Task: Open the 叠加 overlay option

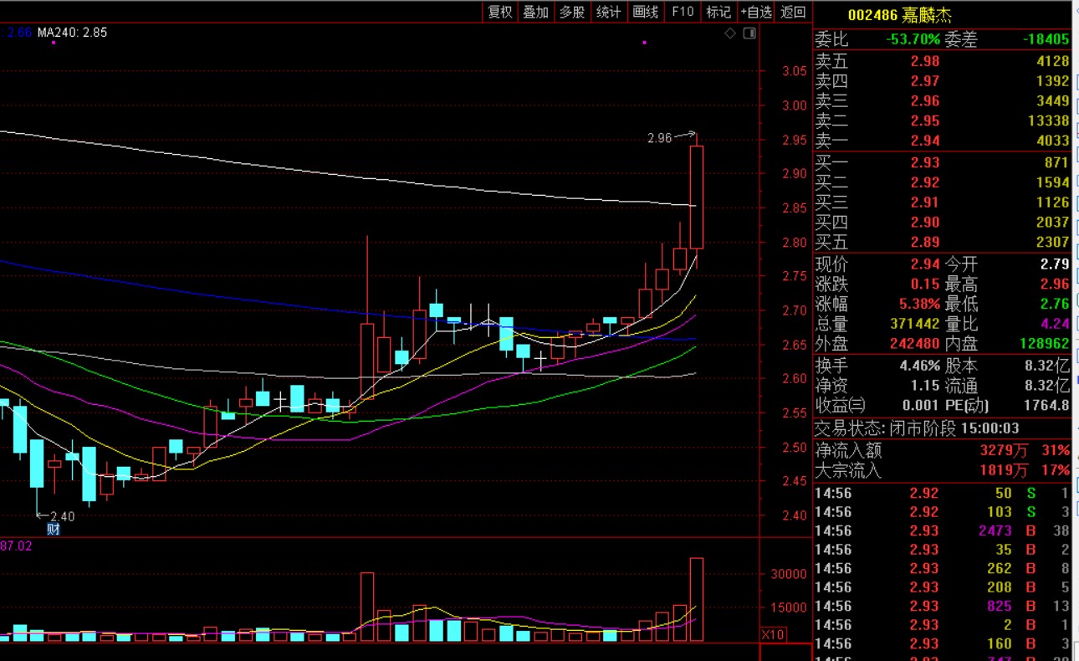Action: [536, 12]
